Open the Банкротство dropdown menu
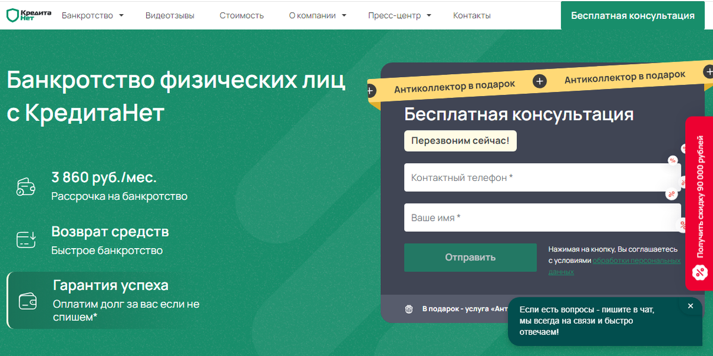Viewport: 713px width, 356px height. tap(93, 15)
